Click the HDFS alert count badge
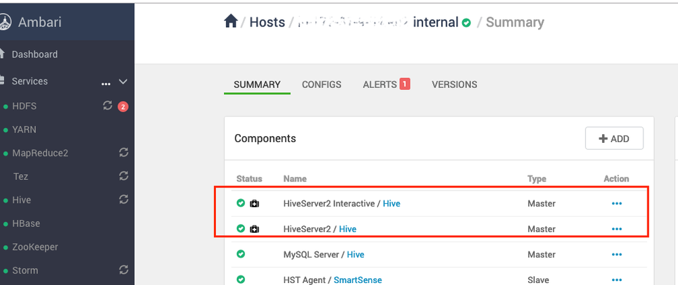The image size is (678, 285). coord(123,106)
